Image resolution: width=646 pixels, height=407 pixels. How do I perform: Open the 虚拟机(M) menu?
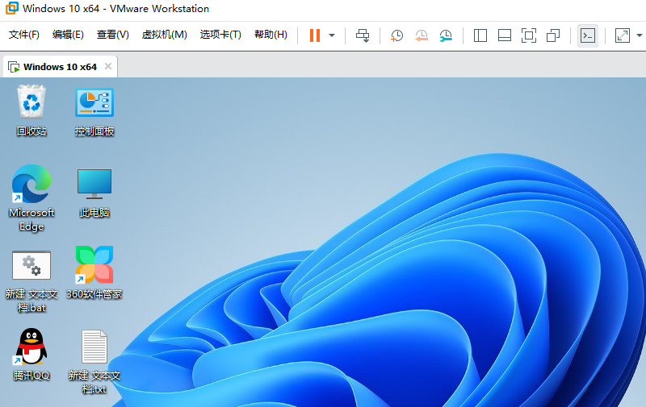[164, 35]
